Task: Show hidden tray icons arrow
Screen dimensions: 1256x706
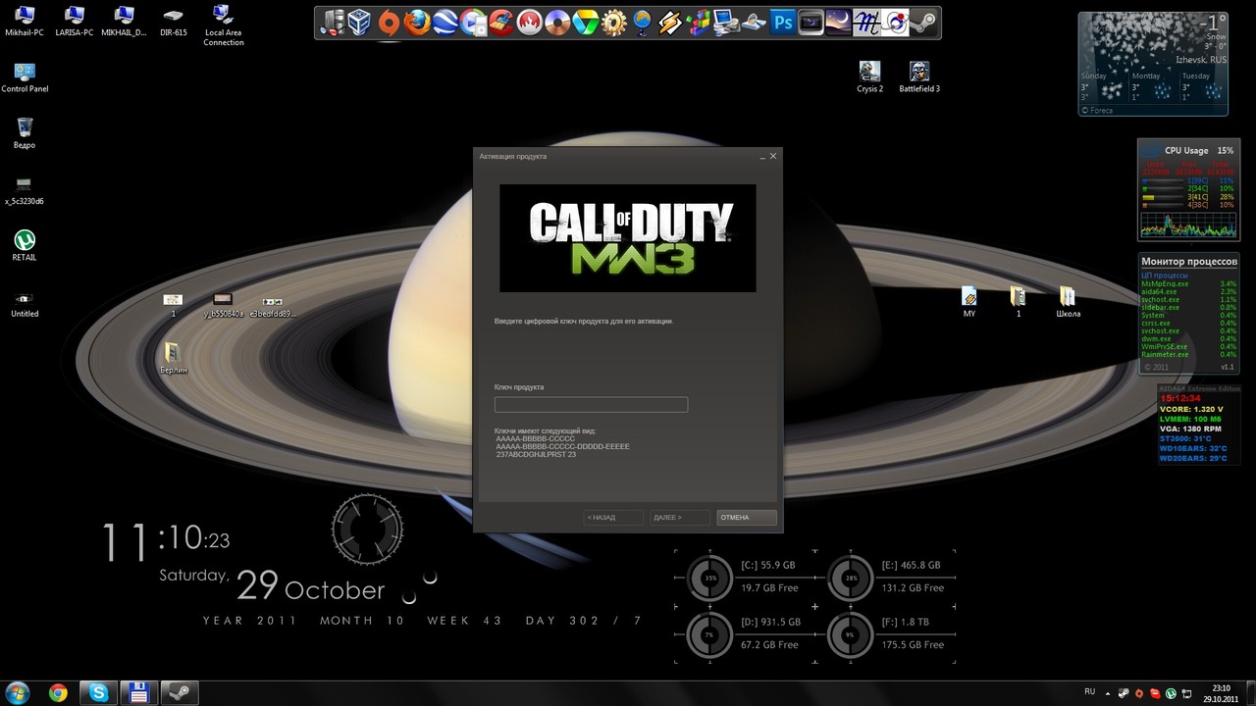Action: pyautogui.click(x=1108, y=693)
